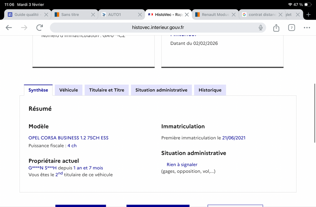Viewport: 316px width, 207px height.
Task: Click the Résumé heading
Action: click(40, 108)
